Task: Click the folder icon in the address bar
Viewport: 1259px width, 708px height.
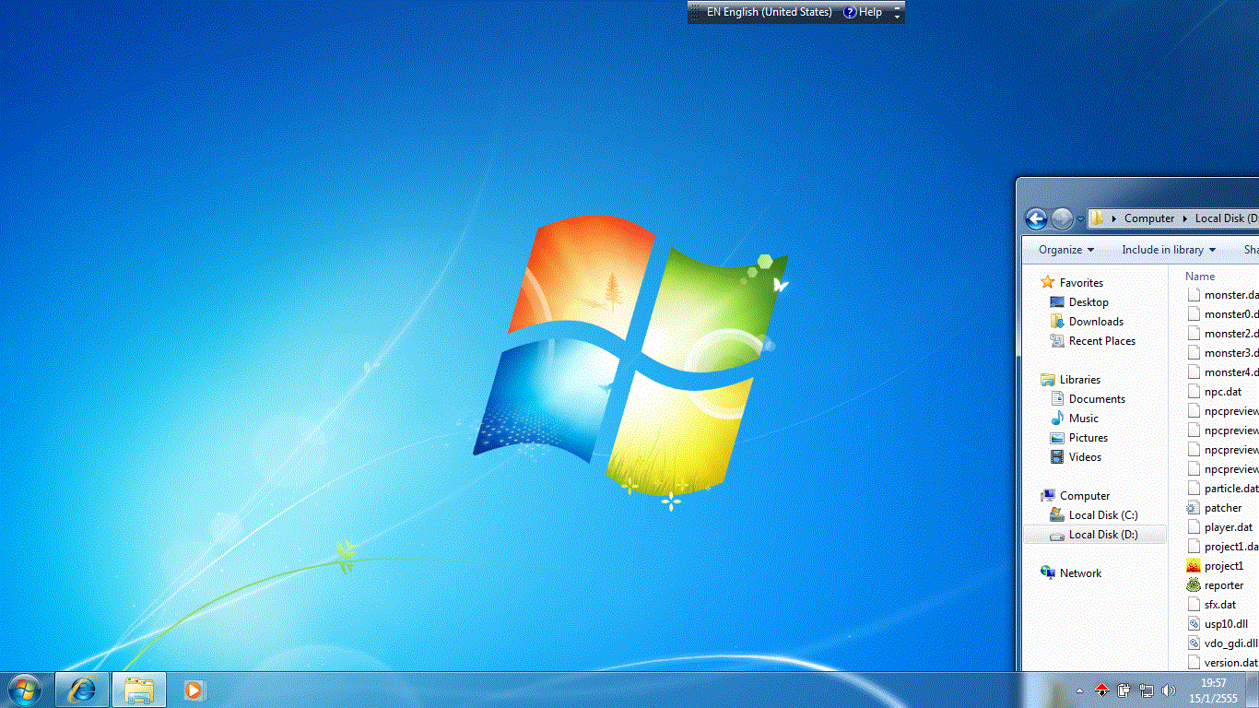Action: click(x=1097, y=218)
